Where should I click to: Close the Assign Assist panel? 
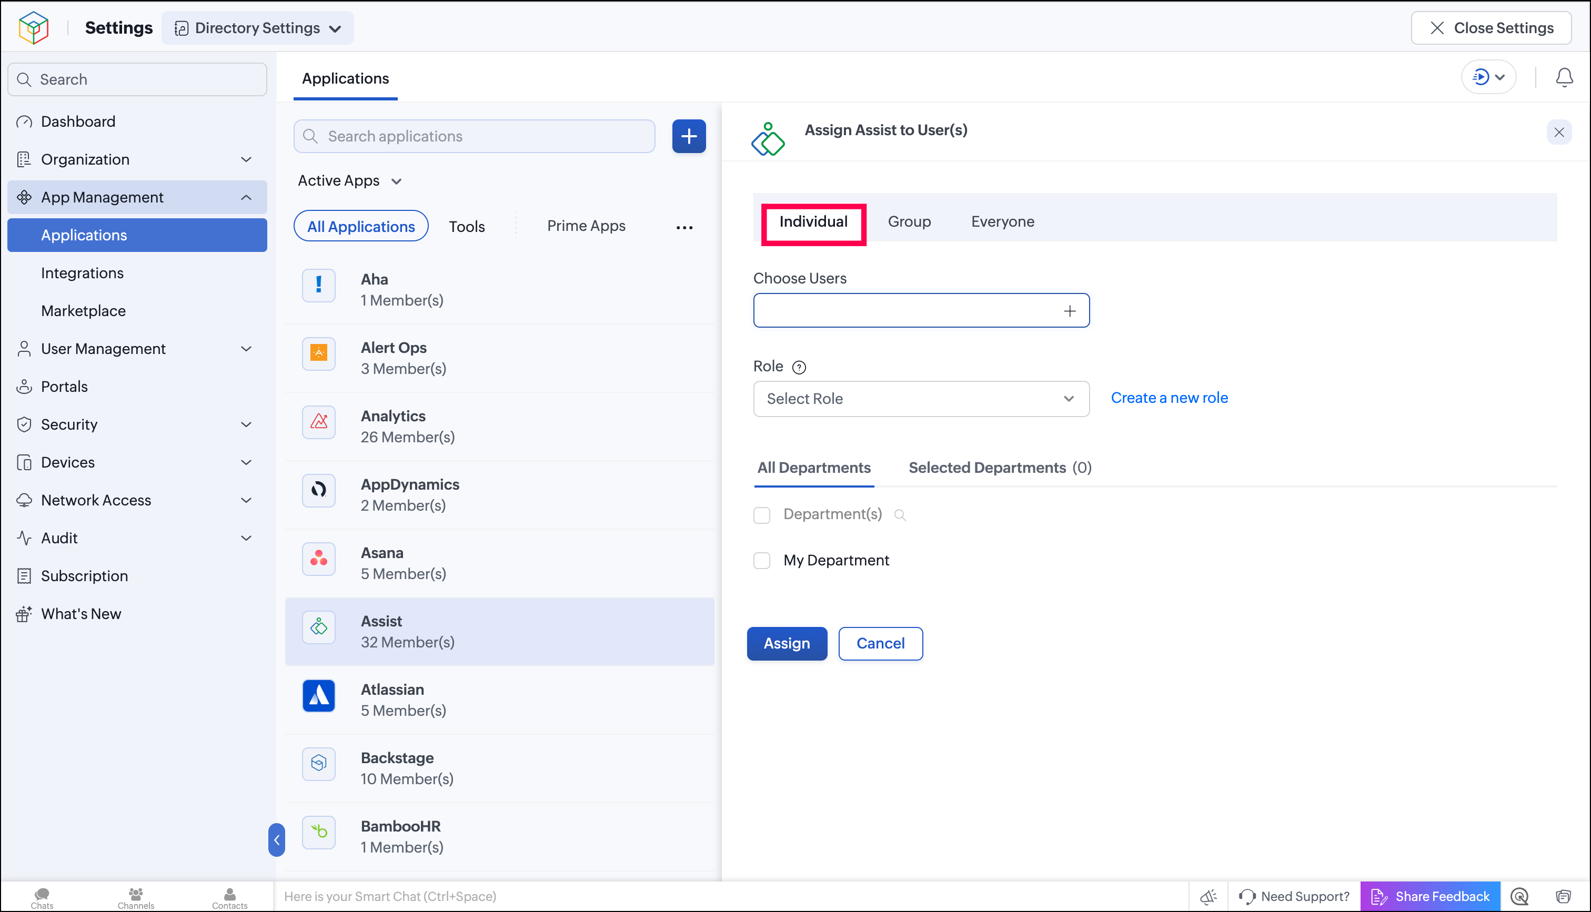click(x=1558, y=132)
